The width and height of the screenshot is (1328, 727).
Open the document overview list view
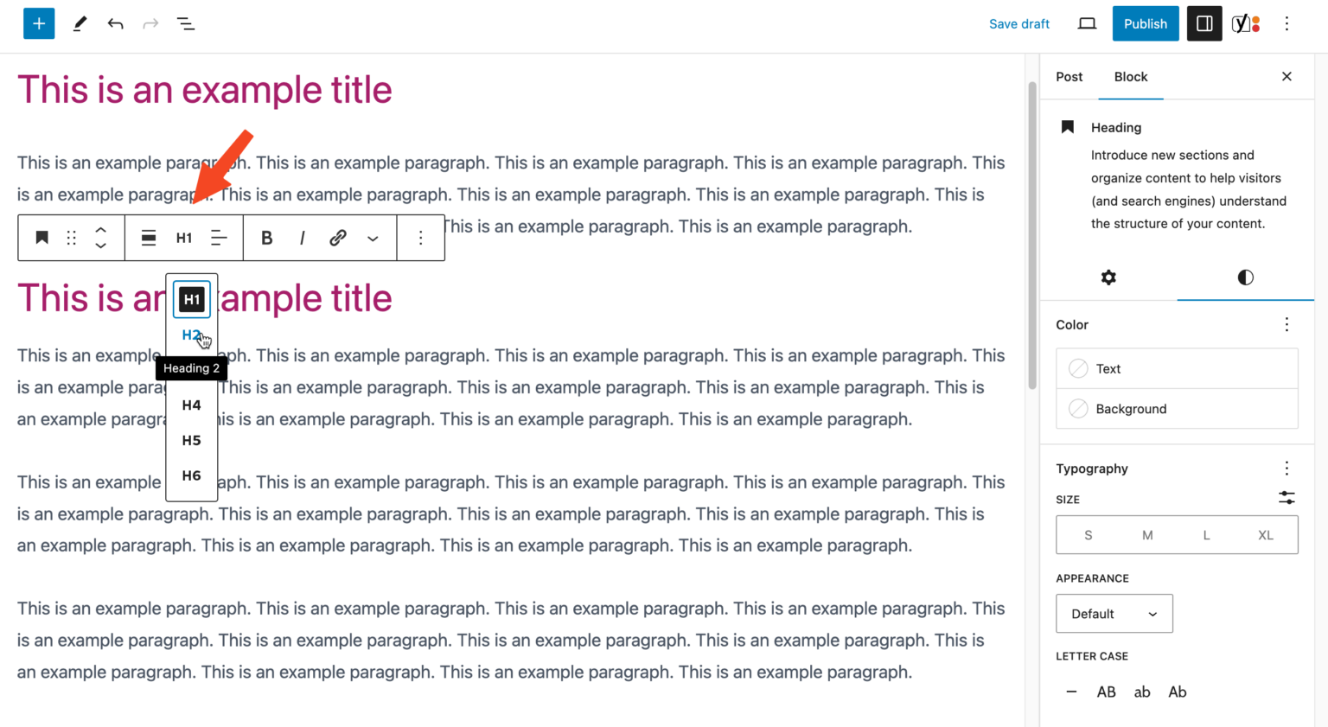[x=185, y=23]
